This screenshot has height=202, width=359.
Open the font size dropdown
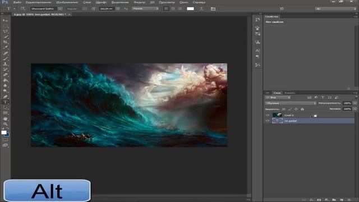click(118, 9)
